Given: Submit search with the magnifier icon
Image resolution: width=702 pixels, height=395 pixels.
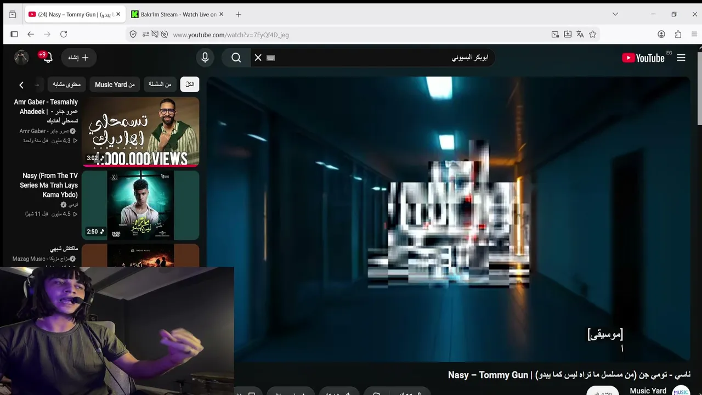Looking at the screenshot, I should coord(236,58).
